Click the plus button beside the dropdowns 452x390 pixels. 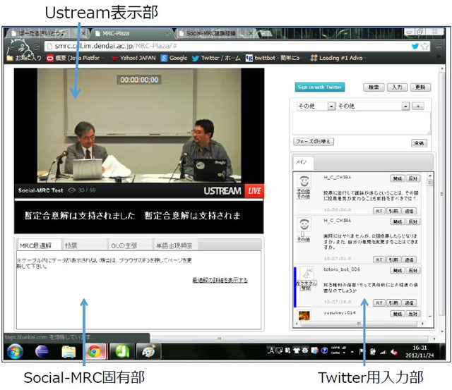[x=417, y=106]
